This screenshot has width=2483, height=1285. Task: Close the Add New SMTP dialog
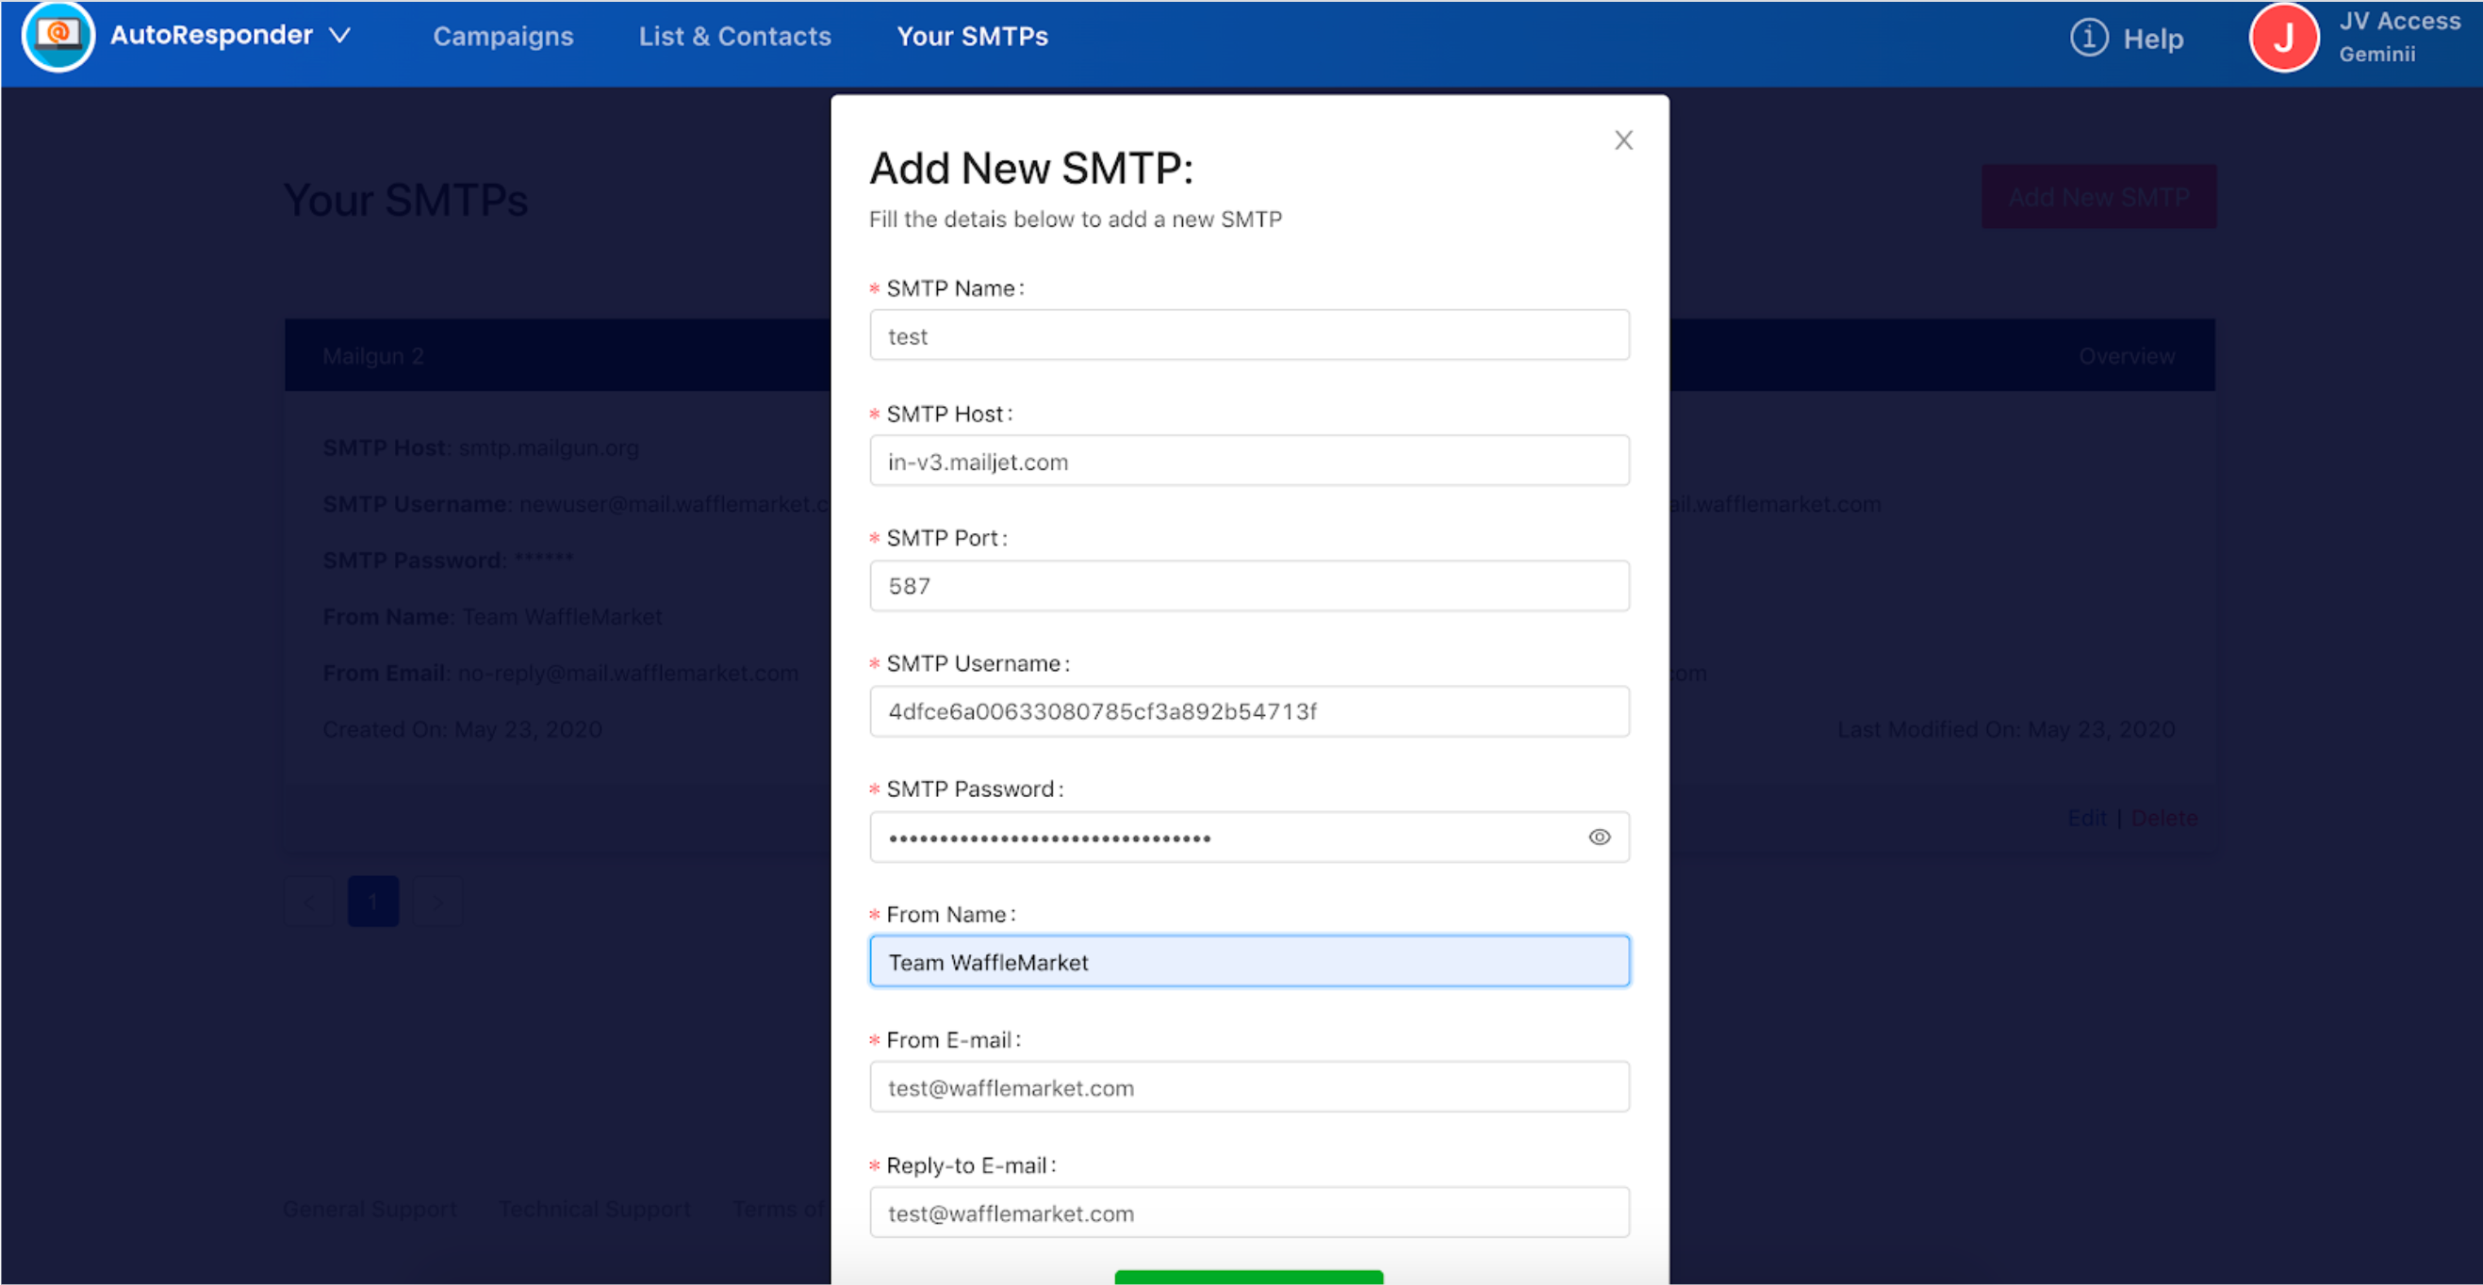(1623, 140)
